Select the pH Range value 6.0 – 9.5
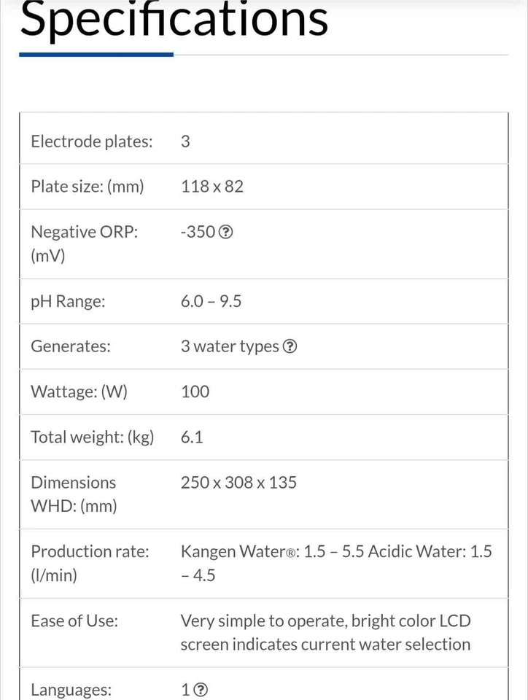528x700 pixels. click(211, 302)
